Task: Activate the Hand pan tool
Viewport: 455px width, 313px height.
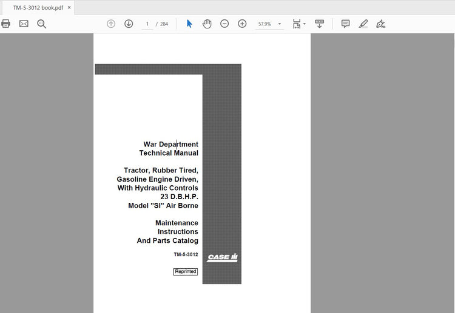Action: [x=207, y=24]
